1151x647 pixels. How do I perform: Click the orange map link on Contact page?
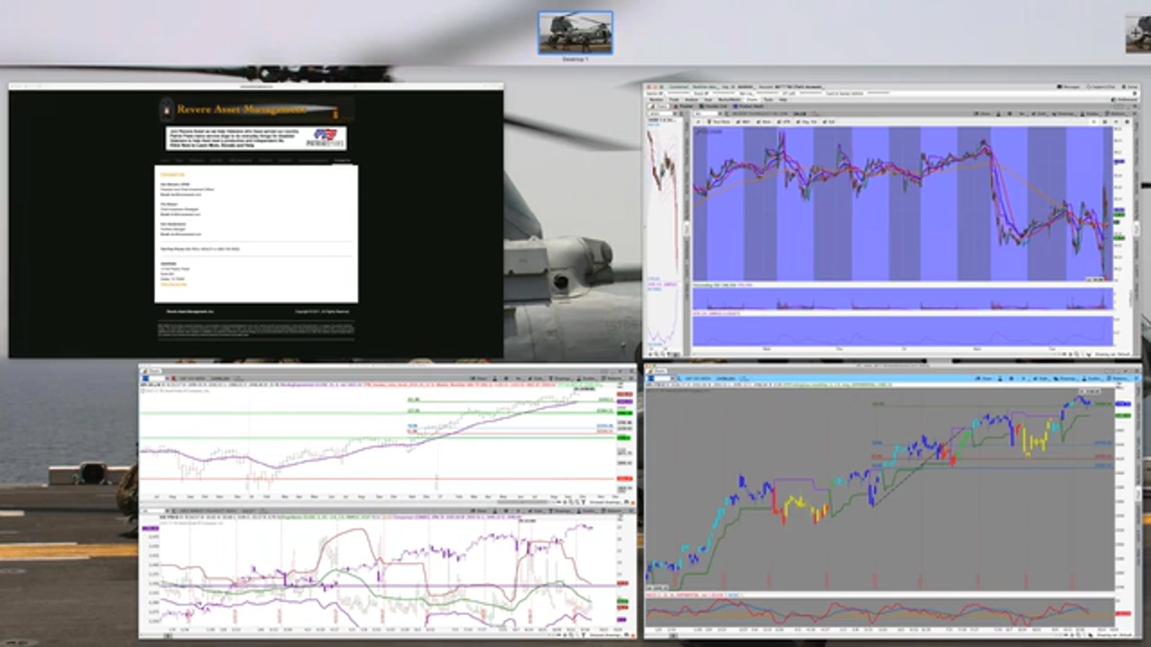coord(174,284)
